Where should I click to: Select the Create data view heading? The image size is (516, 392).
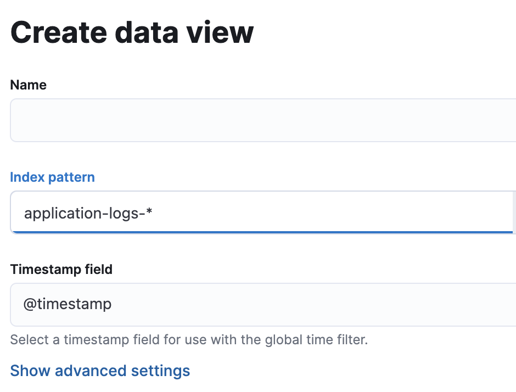click(132, 32)
